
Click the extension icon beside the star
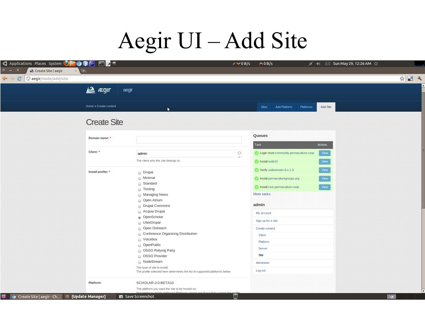(x=411, y=78)
